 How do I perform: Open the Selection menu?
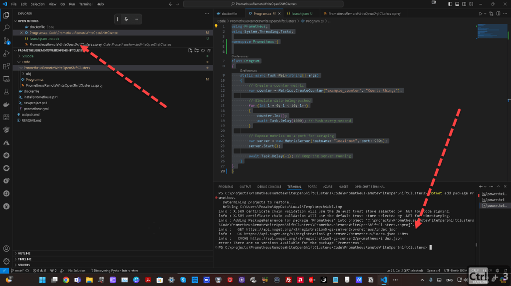click(x=37, y=4)
